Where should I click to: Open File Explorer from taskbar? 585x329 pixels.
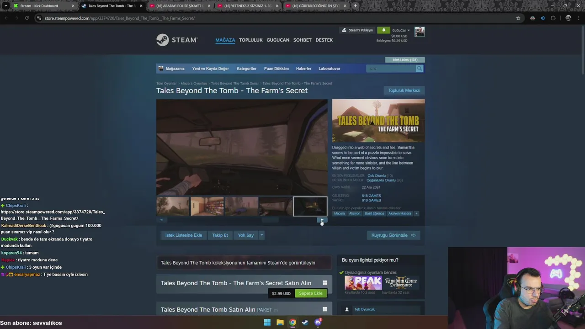coord(280,322)
